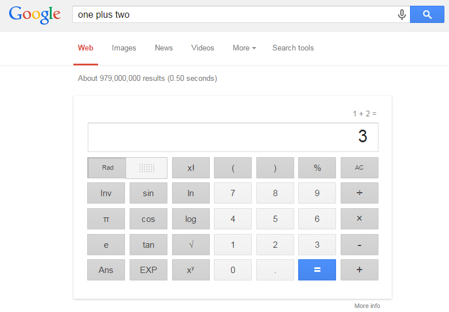This screenshot has height=312, width=449.
Task: Tap the division operator key
Action: (x=360, y=193)
